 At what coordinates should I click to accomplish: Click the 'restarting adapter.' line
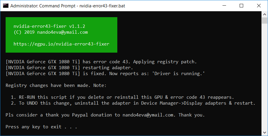[108, 68]
